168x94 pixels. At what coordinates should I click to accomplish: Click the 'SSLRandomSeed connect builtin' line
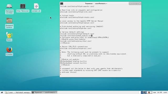click(x=73, y=63)
